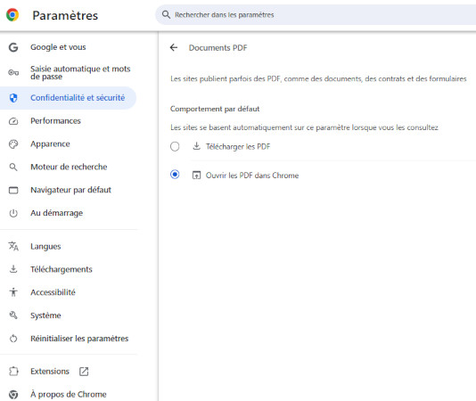Click the palette icon for Apparence
476x401 pixels.
tap(13, 144)
